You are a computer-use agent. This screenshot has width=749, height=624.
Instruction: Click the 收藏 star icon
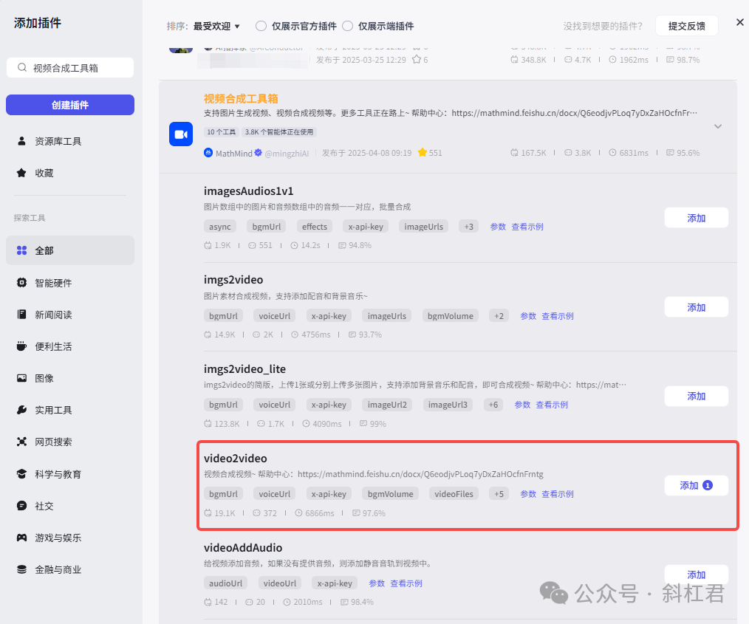21,173
